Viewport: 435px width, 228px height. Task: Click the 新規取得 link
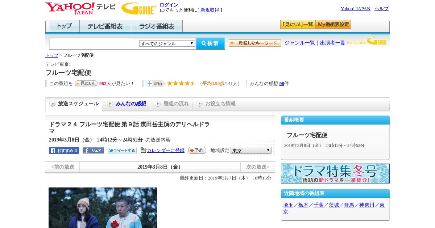[x=210, y=10]
